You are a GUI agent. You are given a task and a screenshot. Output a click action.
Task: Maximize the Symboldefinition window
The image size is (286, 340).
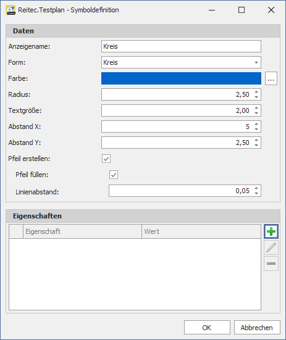242,10
